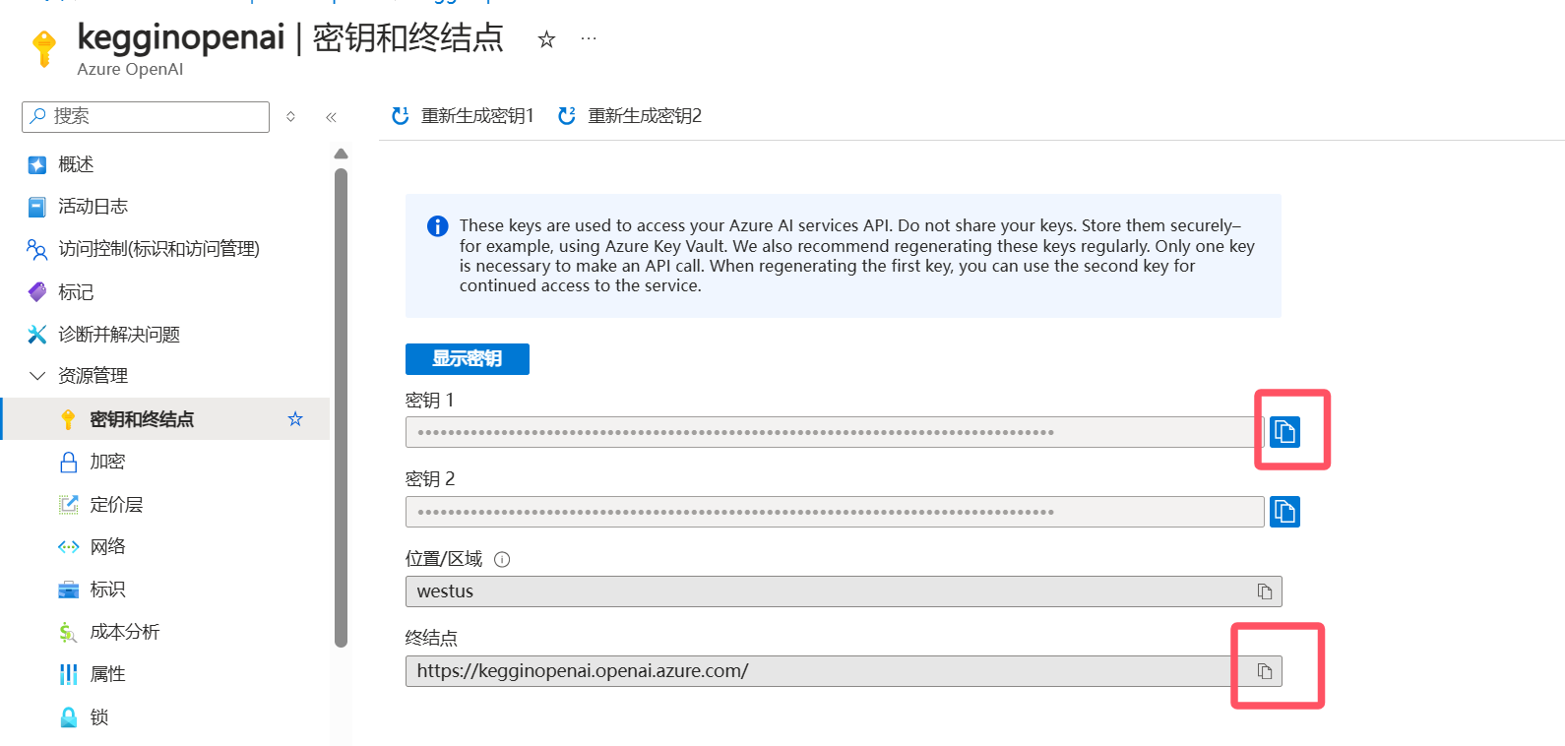This screenshot has width=1565, height=746.
Task: Click the info icon beside 位置/区域
Action: coord(502,560)
